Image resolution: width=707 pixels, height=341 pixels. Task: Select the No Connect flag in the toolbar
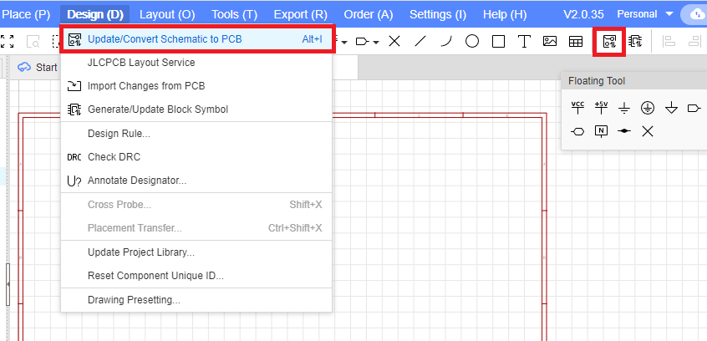tap(394, 41)
